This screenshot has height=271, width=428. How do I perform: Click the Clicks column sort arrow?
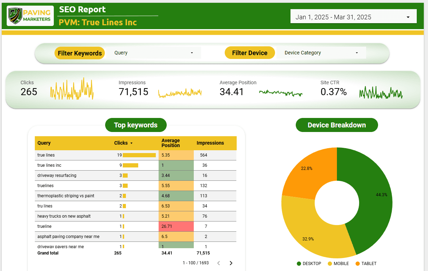point(132,143)
